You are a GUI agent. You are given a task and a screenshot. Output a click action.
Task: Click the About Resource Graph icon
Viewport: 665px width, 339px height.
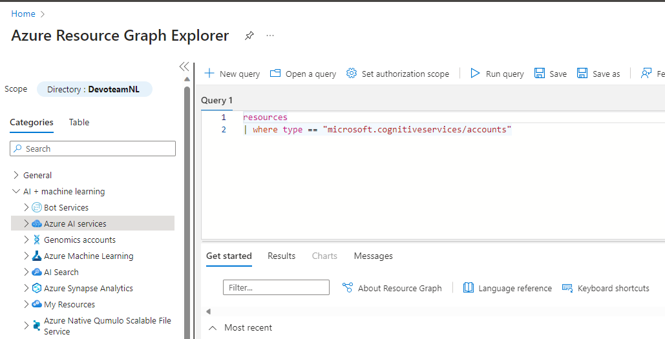[x=347, y=288]
